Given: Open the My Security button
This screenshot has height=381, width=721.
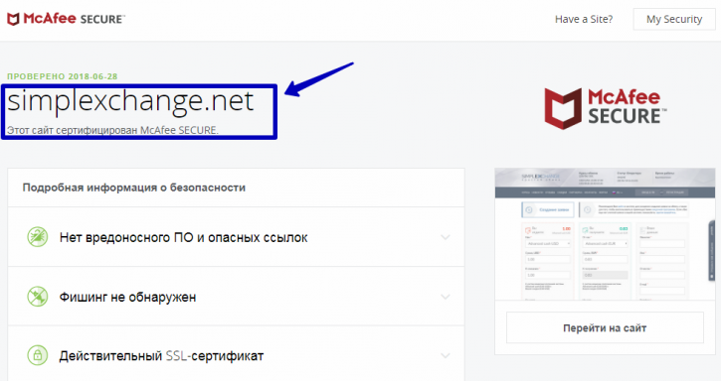Looking at the screenshot, I should coord(674,19).
